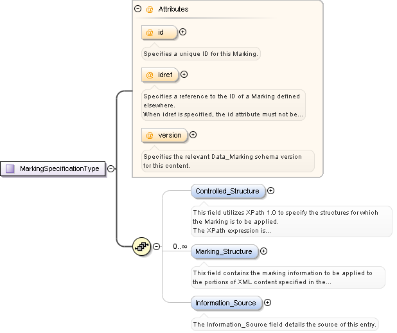Viewport: 397px width, 333px height.
Task: Collapse the sequence compositor children
Action: point(155,246)
